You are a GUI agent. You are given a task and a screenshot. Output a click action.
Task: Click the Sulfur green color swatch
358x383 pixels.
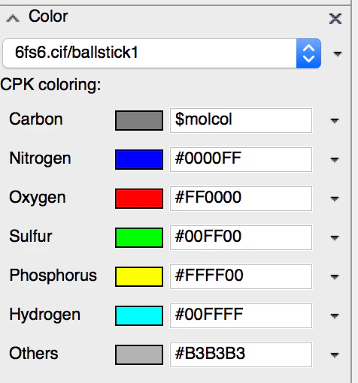pos(139,237)
